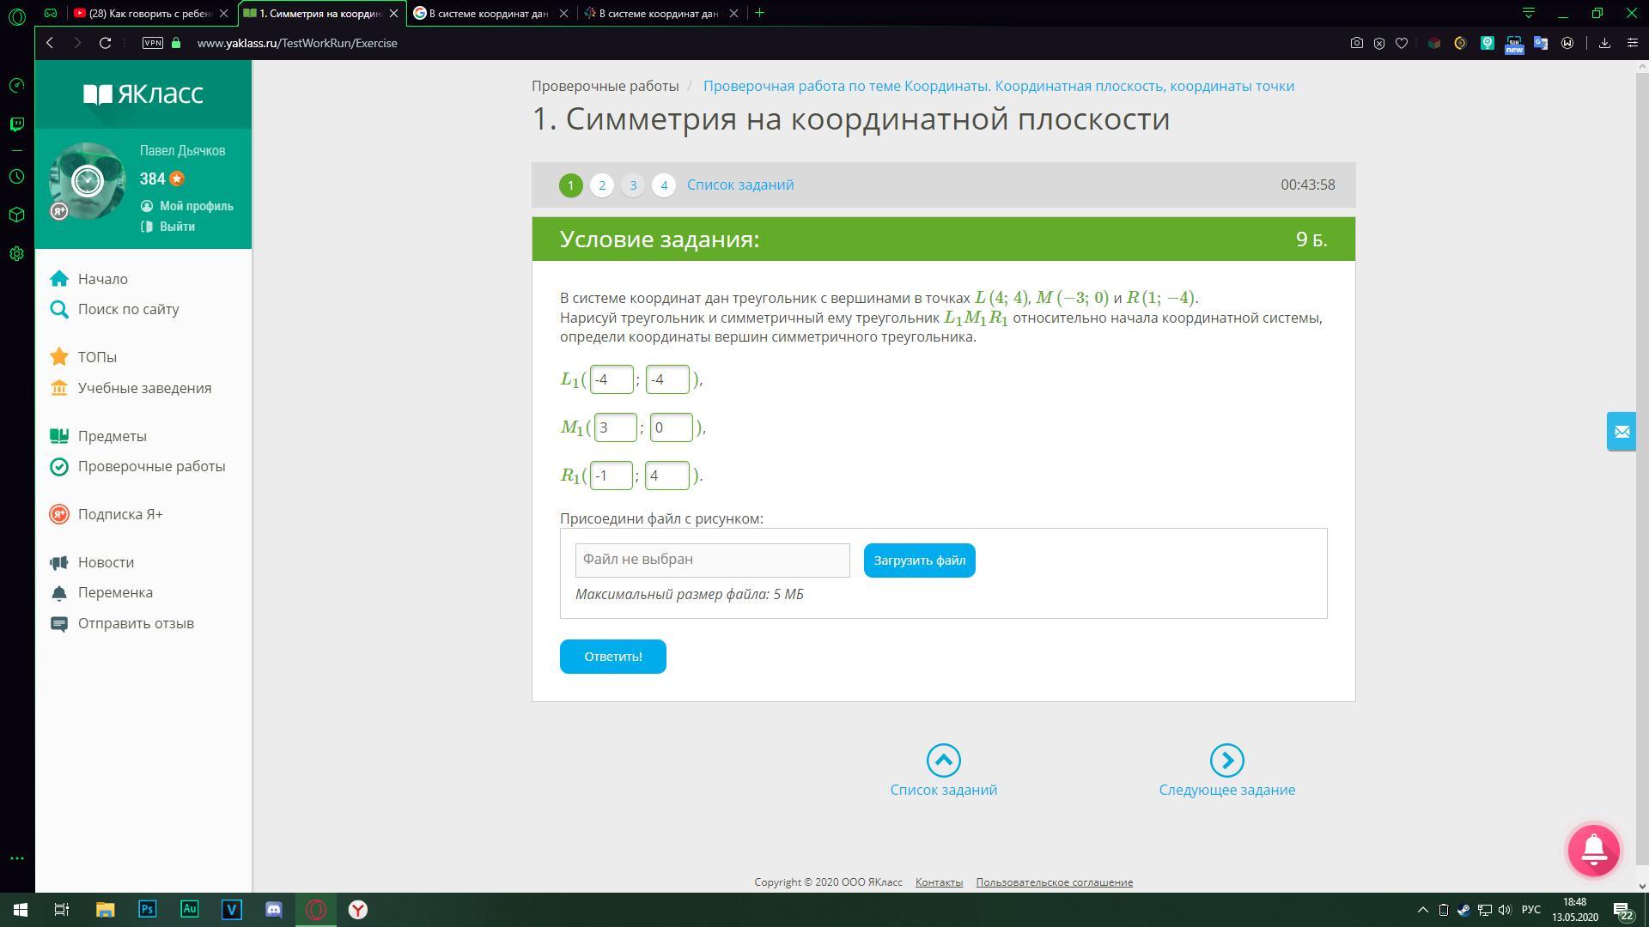The width and height of the screenshot is (1649, 927).
Task: Click the search magnifier icon in sidebar
Action: pos(59,309)
